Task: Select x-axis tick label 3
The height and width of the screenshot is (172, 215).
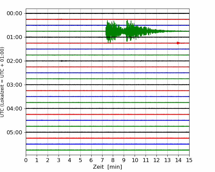Action: (x=59, y=160)
